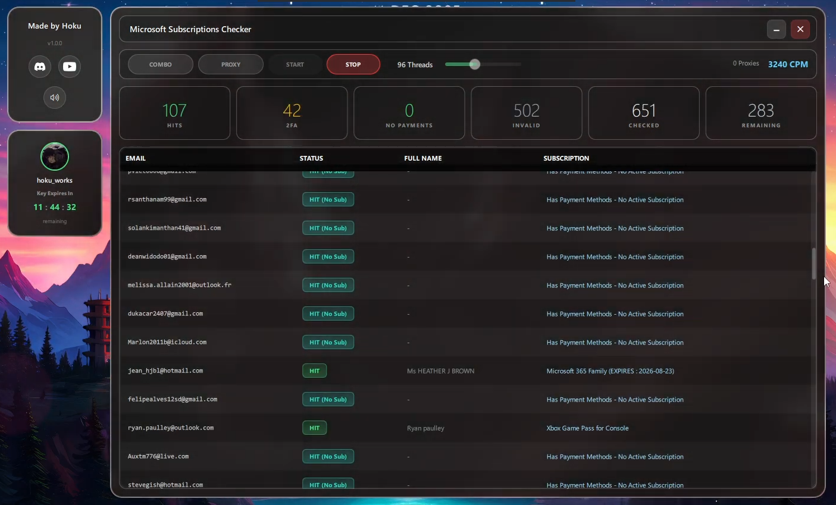Viewport: 836px width, 505px height.
Task: Mute the application sound via speaker icon
Action: [54, 97]
